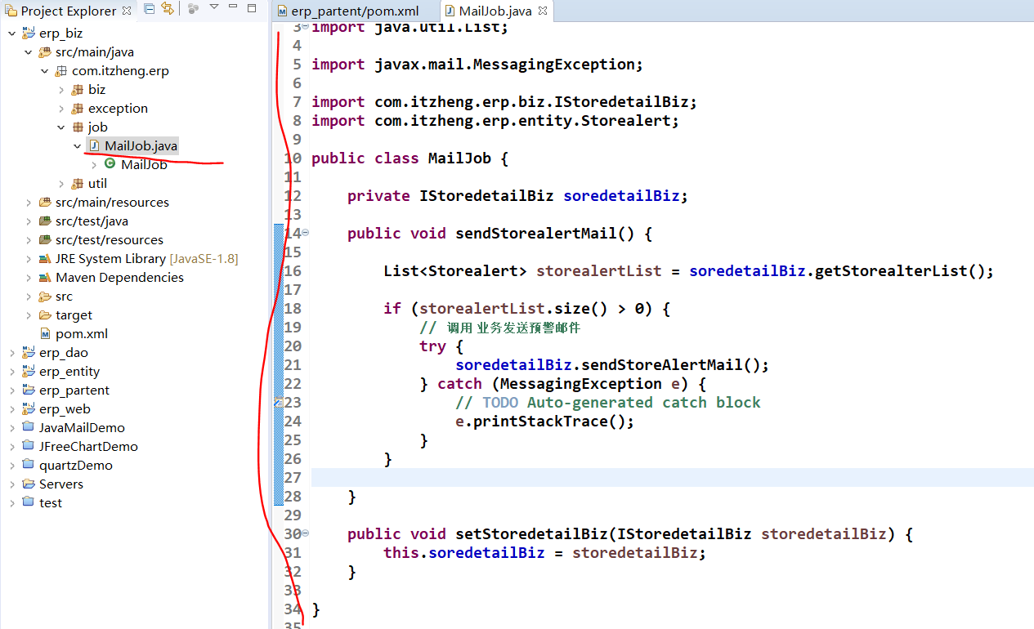Viewport: 1034px width, 629px height.
Task: Collapse the job package node
Action: pos(60,127)
